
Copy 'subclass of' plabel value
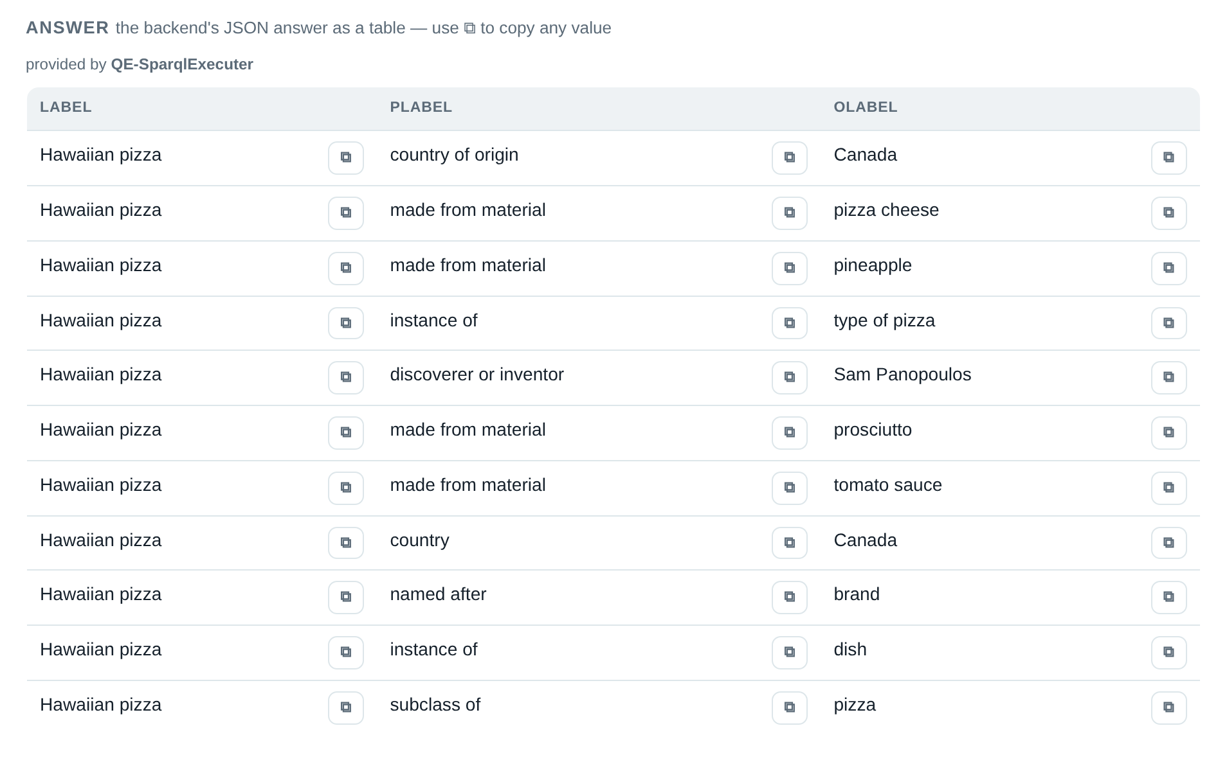[790, 707]
